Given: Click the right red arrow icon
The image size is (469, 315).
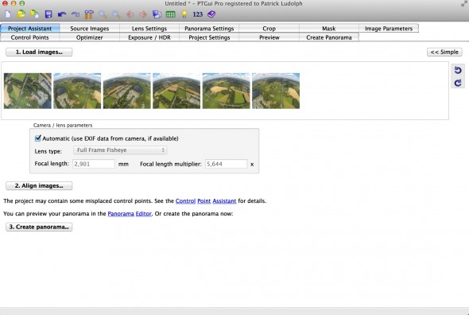Looking at the screenshot, I should (x=144, y=14).
